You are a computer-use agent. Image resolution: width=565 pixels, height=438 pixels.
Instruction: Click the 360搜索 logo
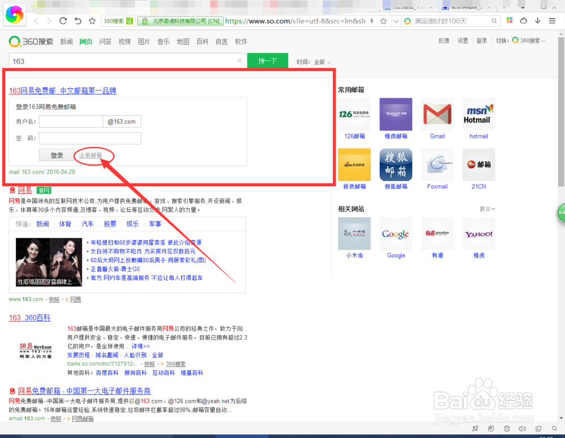(x=31, y=41)
